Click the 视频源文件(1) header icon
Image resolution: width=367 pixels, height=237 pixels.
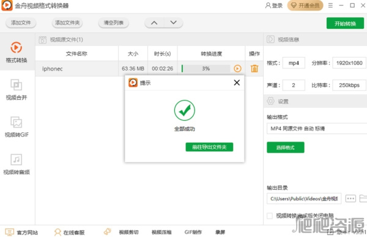42,40
